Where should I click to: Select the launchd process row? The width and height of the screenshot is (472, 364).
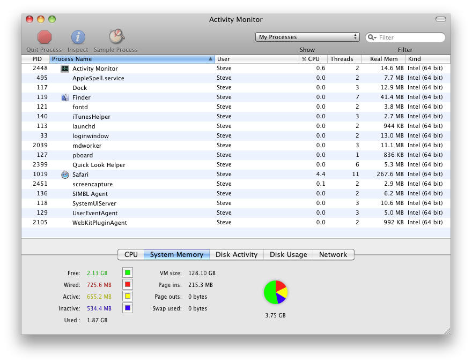pos(235,126)
